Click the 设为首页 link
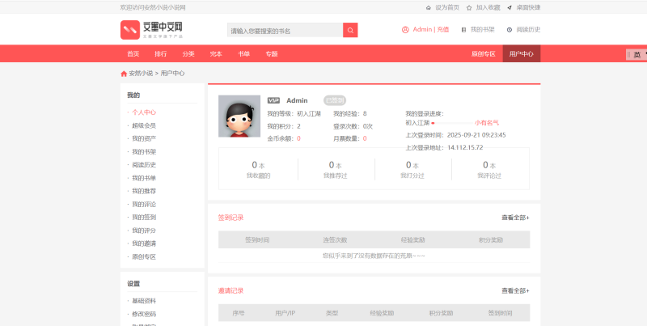Viewport: 647px width, 326px height. point(447,7)
